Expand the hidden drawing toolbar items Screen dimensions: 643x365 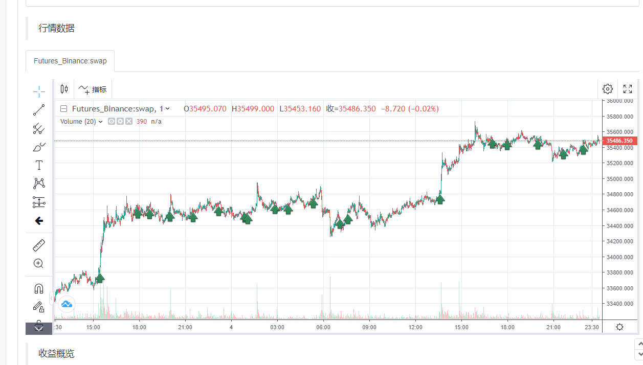[x=39, y=329]
